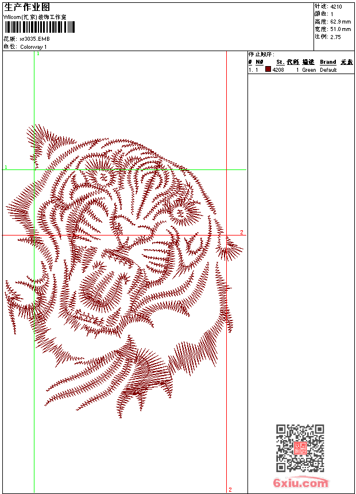The width and height of the screenshot is (356, 494).
Task: Click the N# column header
Action: tap(260, 62)
